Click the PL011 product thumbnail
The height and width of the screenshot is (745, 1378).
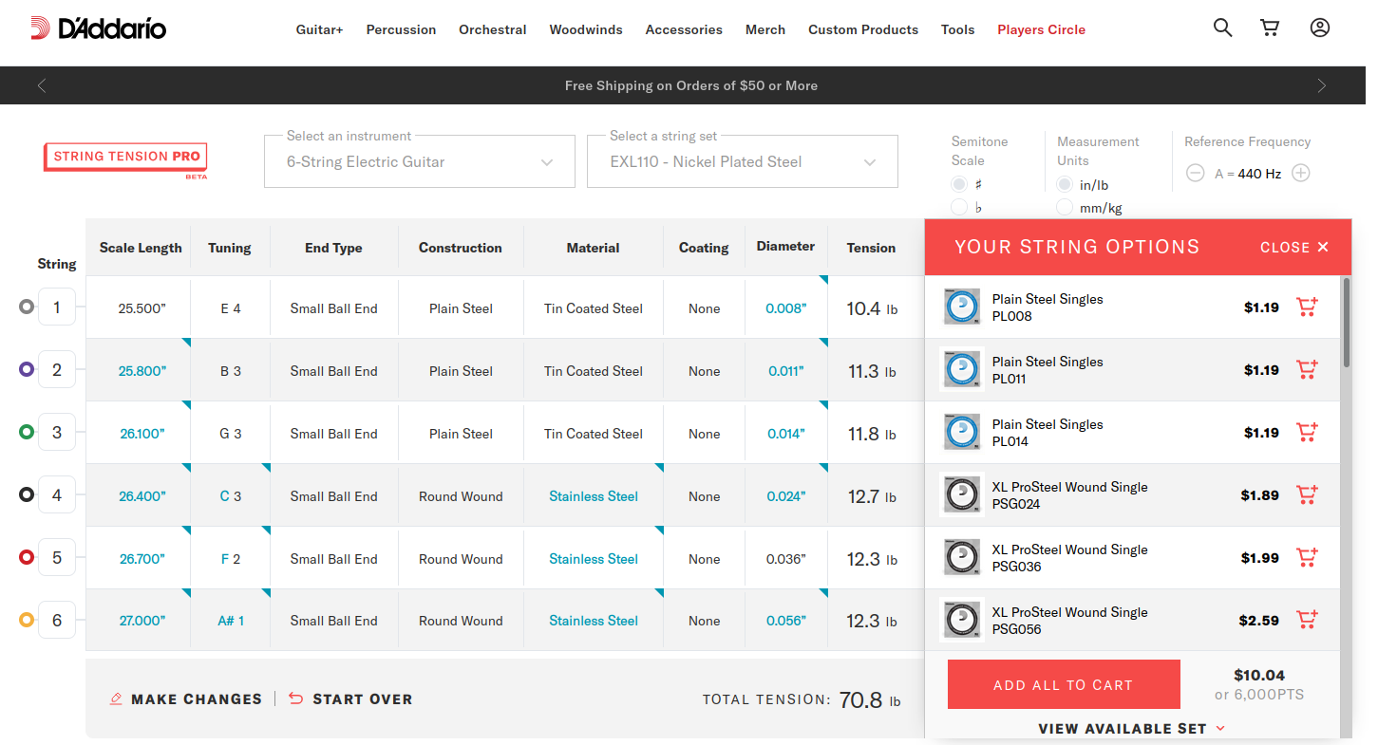pos(961,369)
